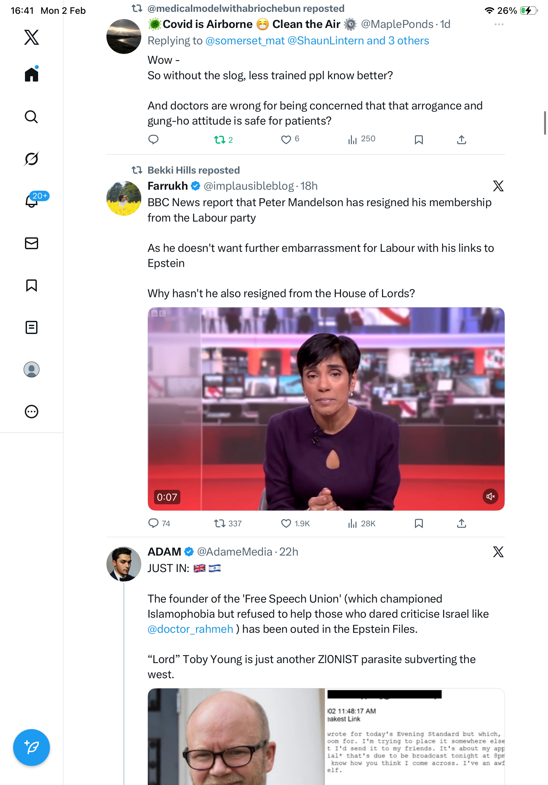Open the Search icon in sidebar

(32, 117)
